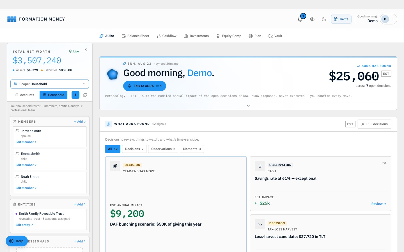
Task: Select the Household sidebar view
Action: [x=53, y=95]
